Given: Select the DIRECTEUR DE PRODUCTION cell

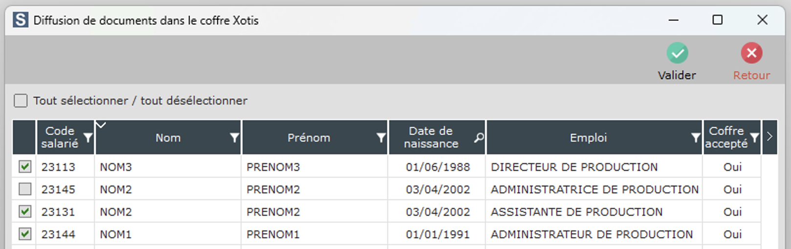Looking at the screenshot, I should point(574,167).
